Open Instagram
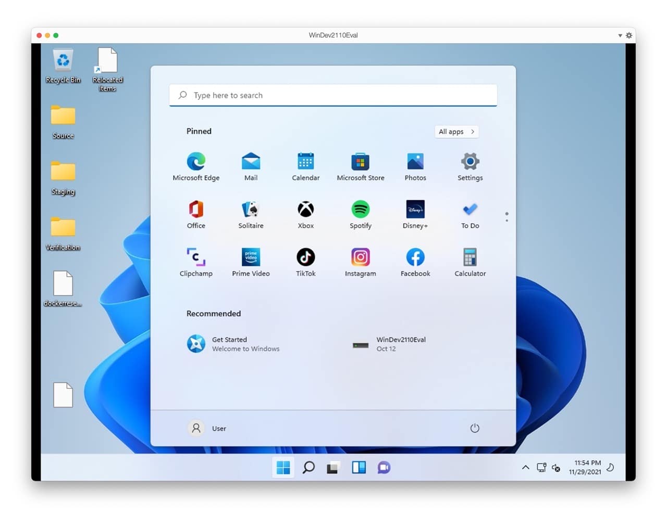 coord(361,262)
